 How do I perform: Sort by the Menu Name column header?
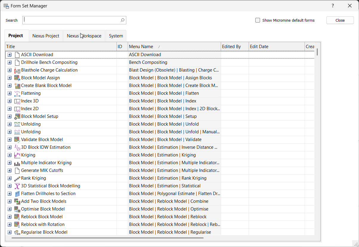click(174, 47)
